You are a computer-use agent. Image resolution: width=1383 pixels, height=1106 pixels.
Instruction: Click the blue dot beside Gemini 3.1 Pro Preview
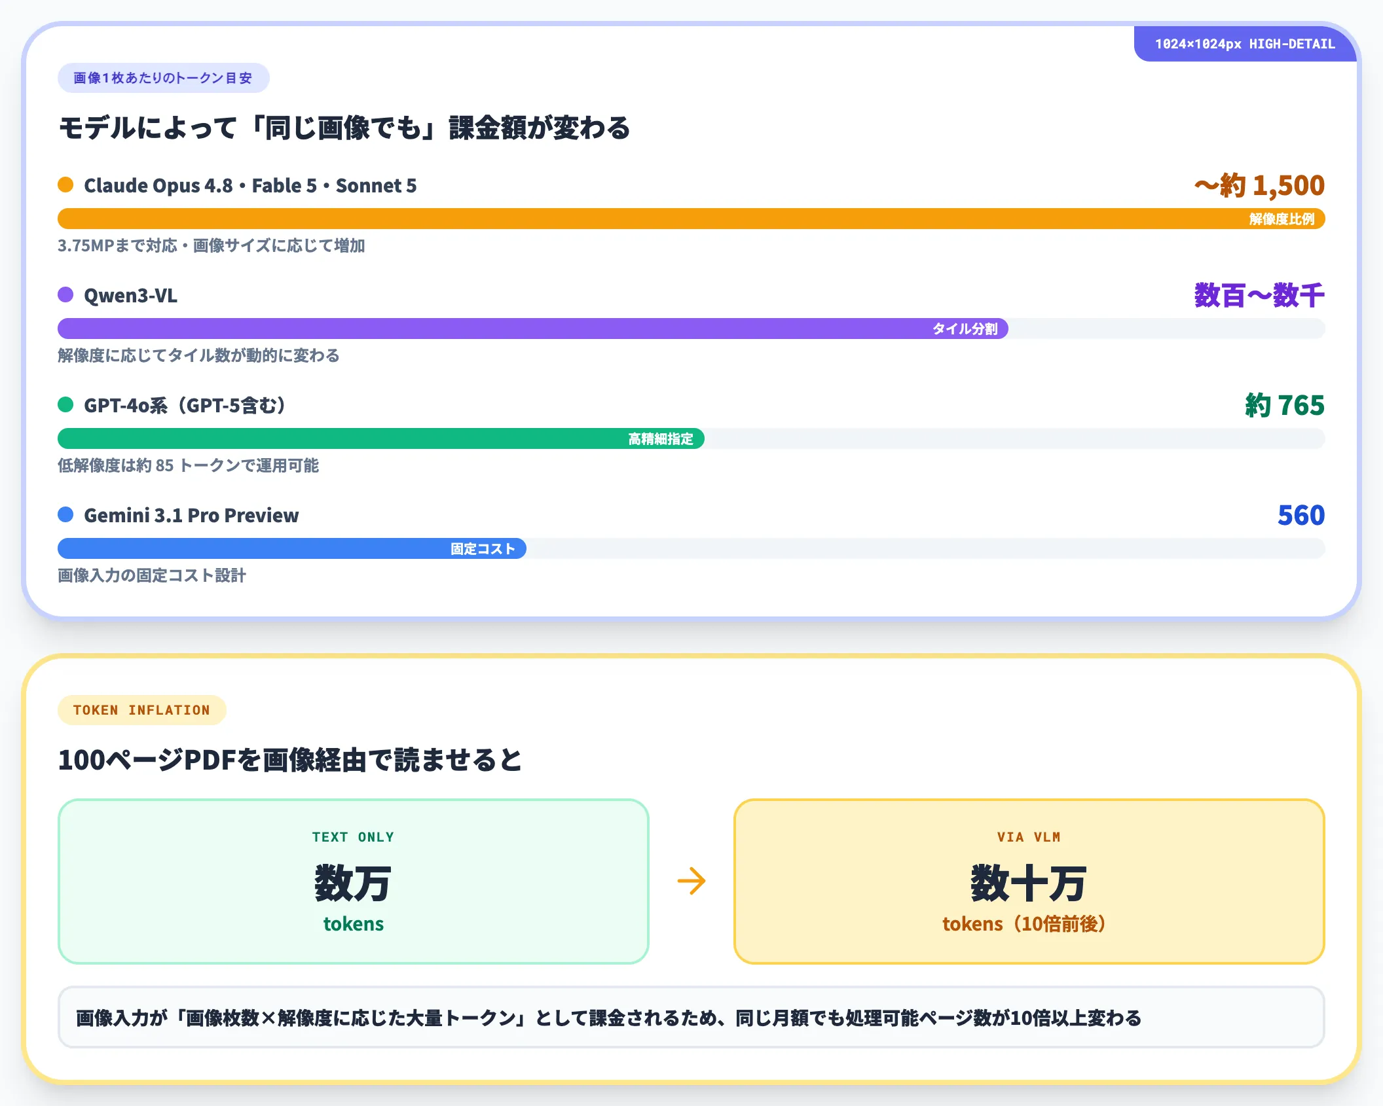pyautogui.click(x=65, y=515)
